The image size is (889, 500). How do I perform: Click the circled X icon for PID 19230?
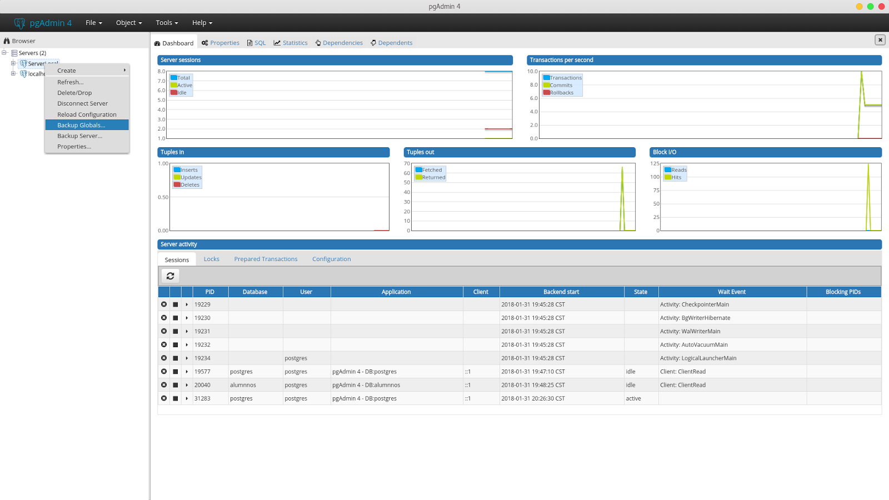pyautogui.click(x=164, y=318)
